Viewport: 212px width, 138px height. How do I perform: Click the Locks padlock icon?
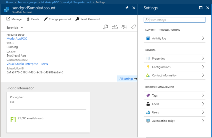pos(148,104)
